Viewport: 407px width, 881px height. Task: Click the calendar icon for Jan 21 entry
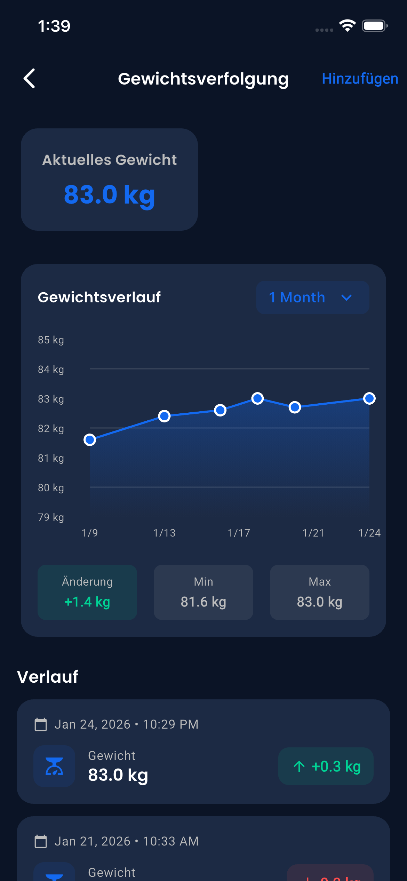(41, 841)
